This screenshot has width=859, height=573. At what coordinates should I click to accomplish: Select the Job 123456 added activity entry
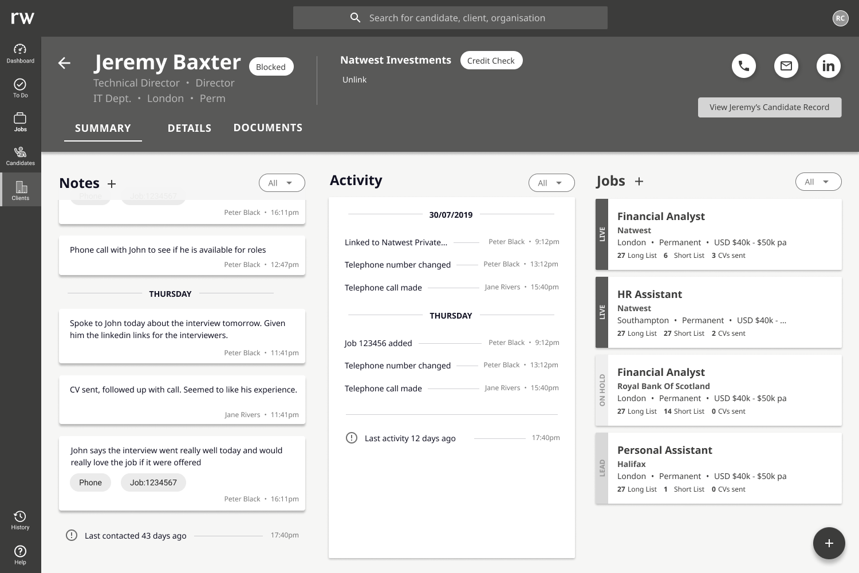point(452,343)
